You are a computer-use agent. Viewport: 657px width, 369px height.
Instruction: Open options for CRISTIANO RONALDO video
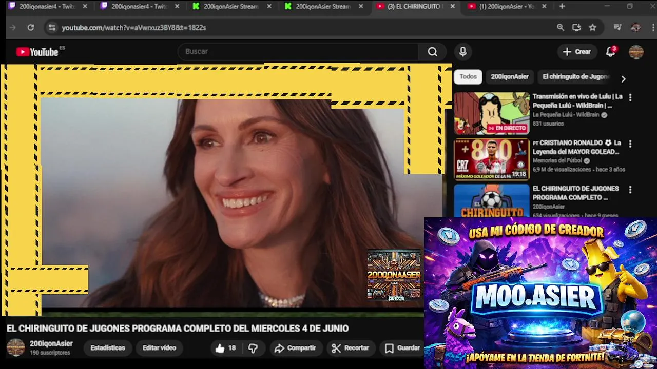click(630, 144)
